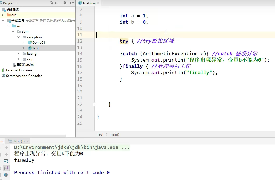This screenshot has width=275, height=180.
Task: Collapse the src folder
Action: 8,26
